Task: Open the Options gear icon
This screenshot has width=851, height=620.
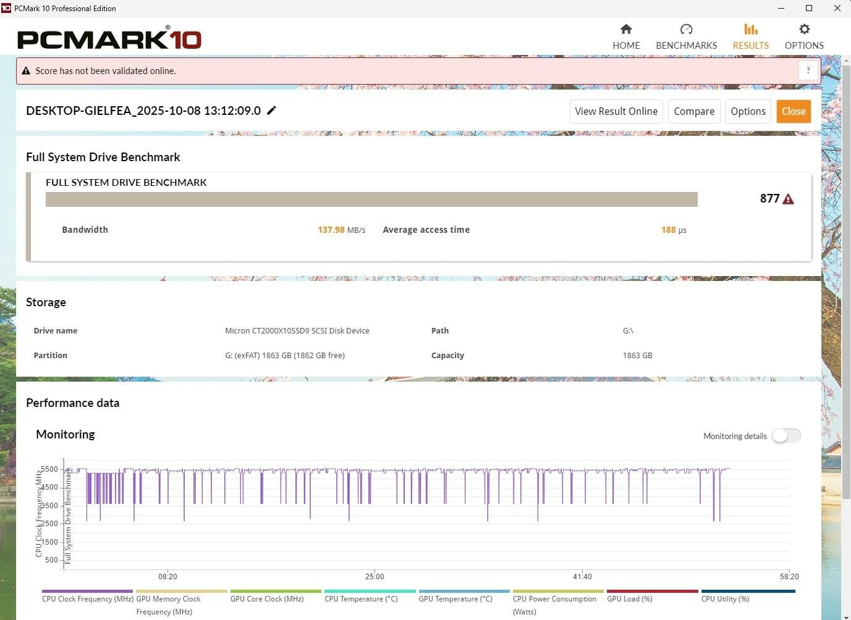Action: [x=803, y=30]
